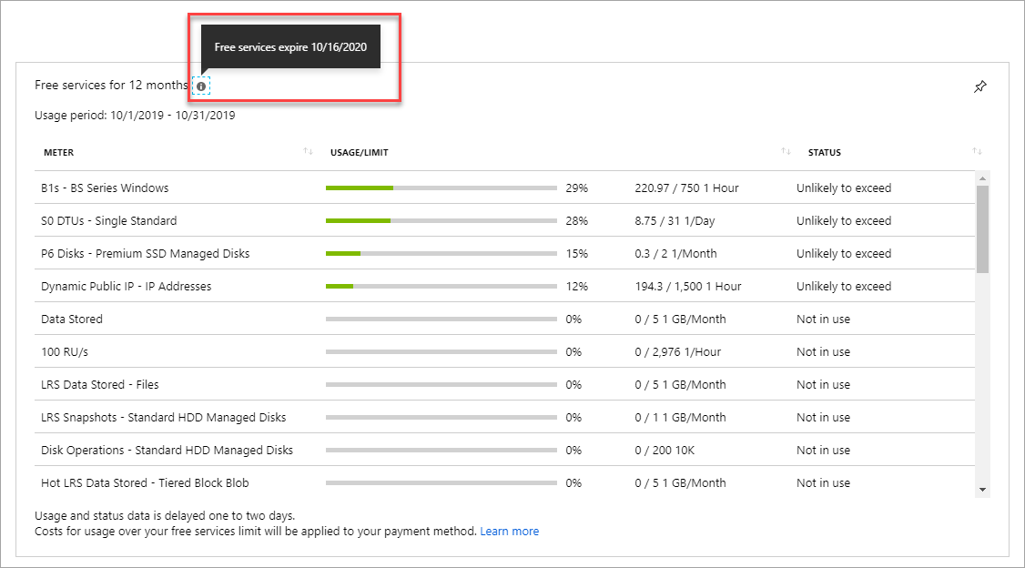Sort the table by the STATUS column
1025x568 pixels.
tap(825, 152)
